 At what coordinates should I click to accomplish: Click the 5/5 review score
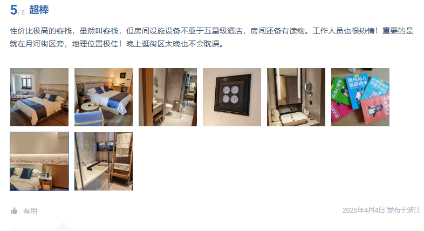click(17, 10)
